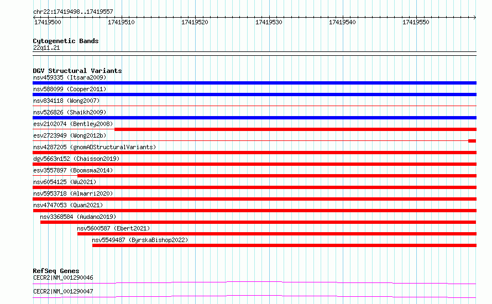Screen dimensions: 492x304
Task: Open nsv834118 (Wong2007) variant label
Action: 66,101
